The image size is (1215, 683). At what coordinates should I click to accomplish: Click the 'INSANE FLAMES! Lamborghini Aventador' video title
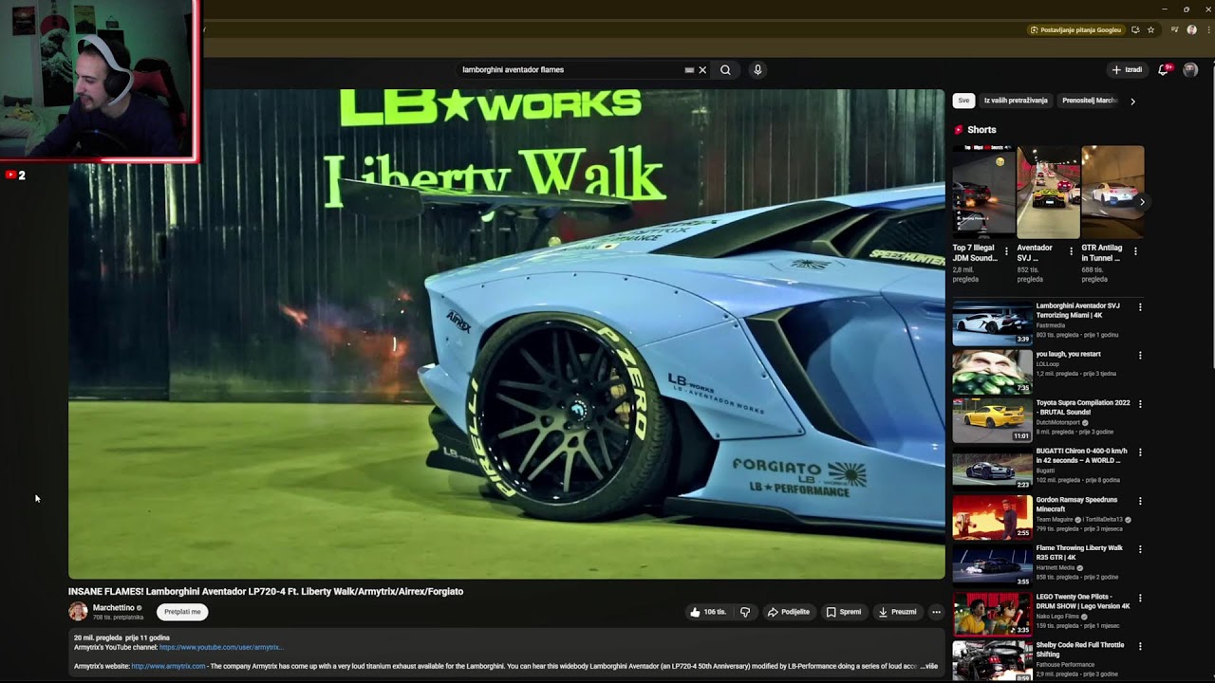coord(266,591)
